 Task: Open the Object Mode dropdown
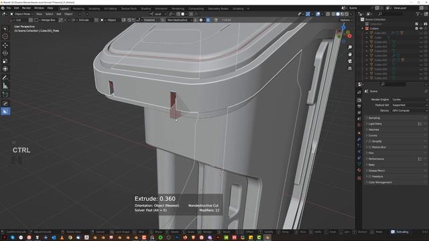click(x=21, y=14)
